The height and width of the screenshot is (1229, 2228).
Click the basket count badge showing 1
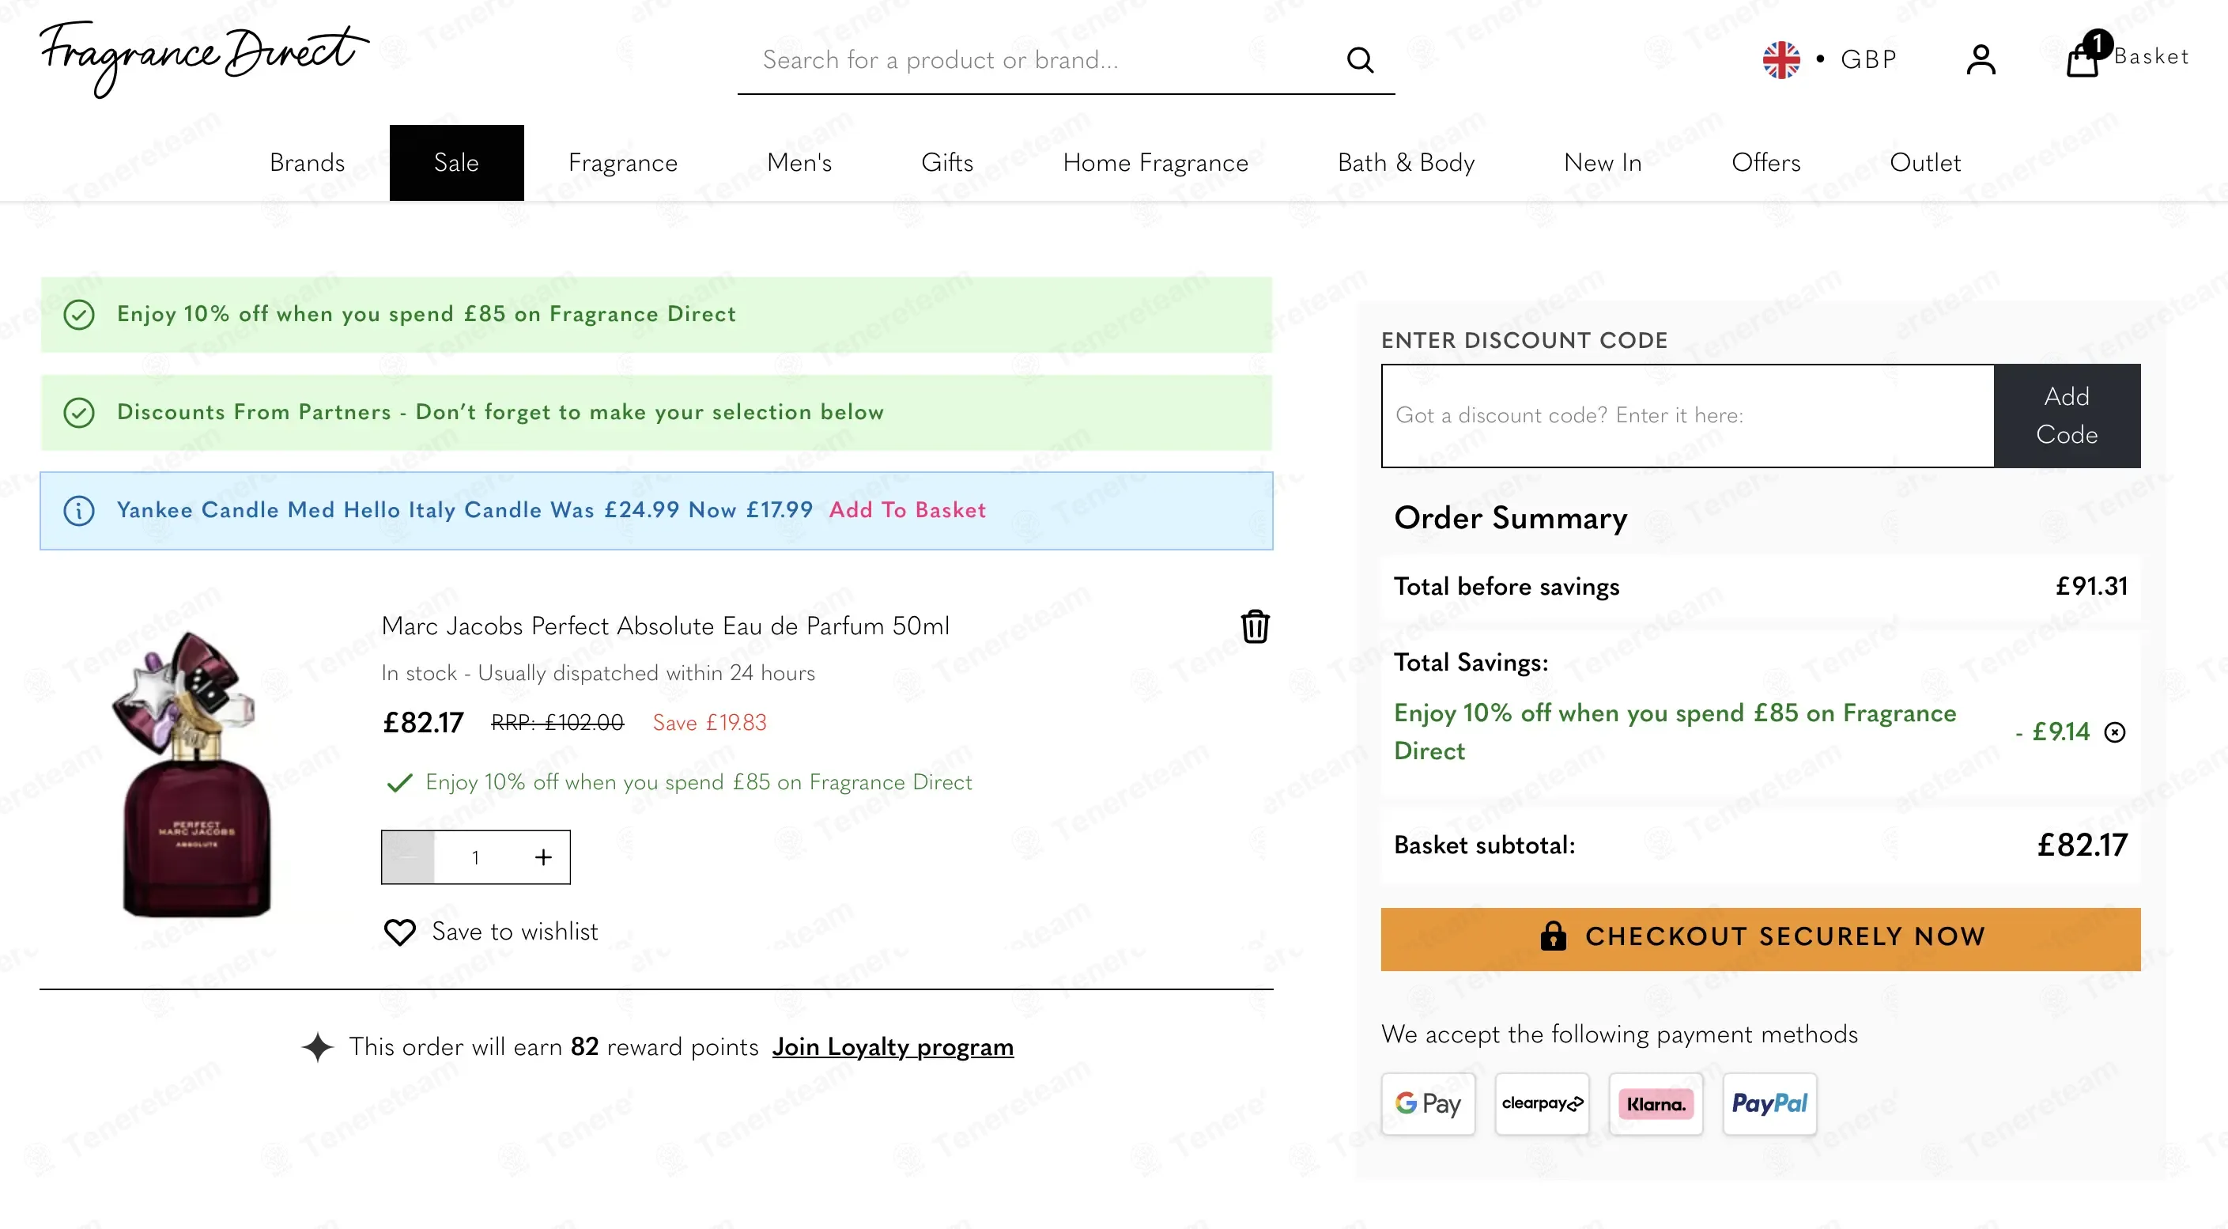(x=2098, y=43)
